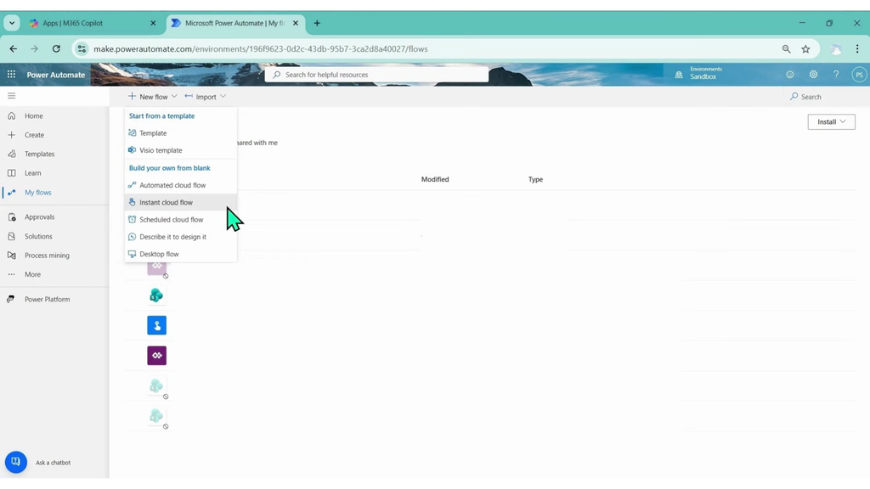870x489 pixels.
Task: Click the browser address bar URL
Action: tap(261, 48)
